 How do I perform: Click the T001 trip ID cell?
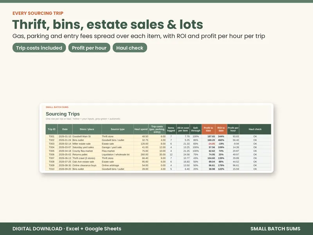tap(52, 136)
